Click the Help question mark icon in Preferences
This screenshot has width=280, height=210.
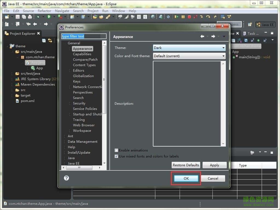pos(66,178)
